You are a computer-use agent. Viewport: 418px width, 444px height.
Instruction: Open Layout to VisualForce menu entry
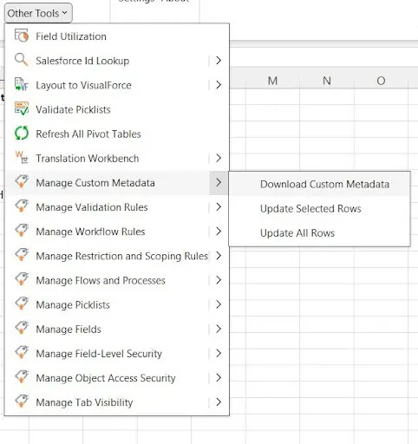[x=107, y=85]
